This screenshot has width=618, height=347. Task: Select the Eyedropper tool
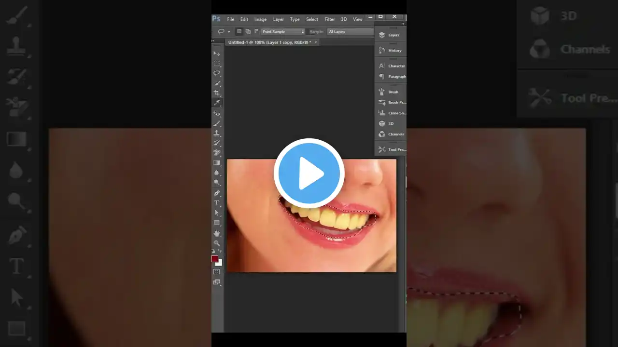coord(217,103)
